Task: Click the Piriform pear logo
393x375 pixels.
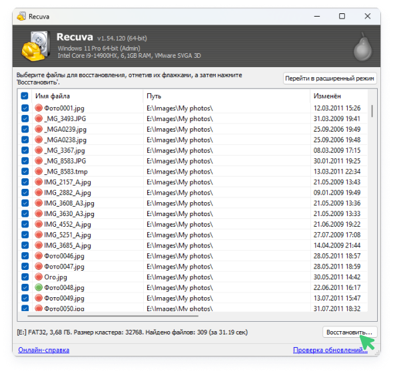Action: [363, 47]
